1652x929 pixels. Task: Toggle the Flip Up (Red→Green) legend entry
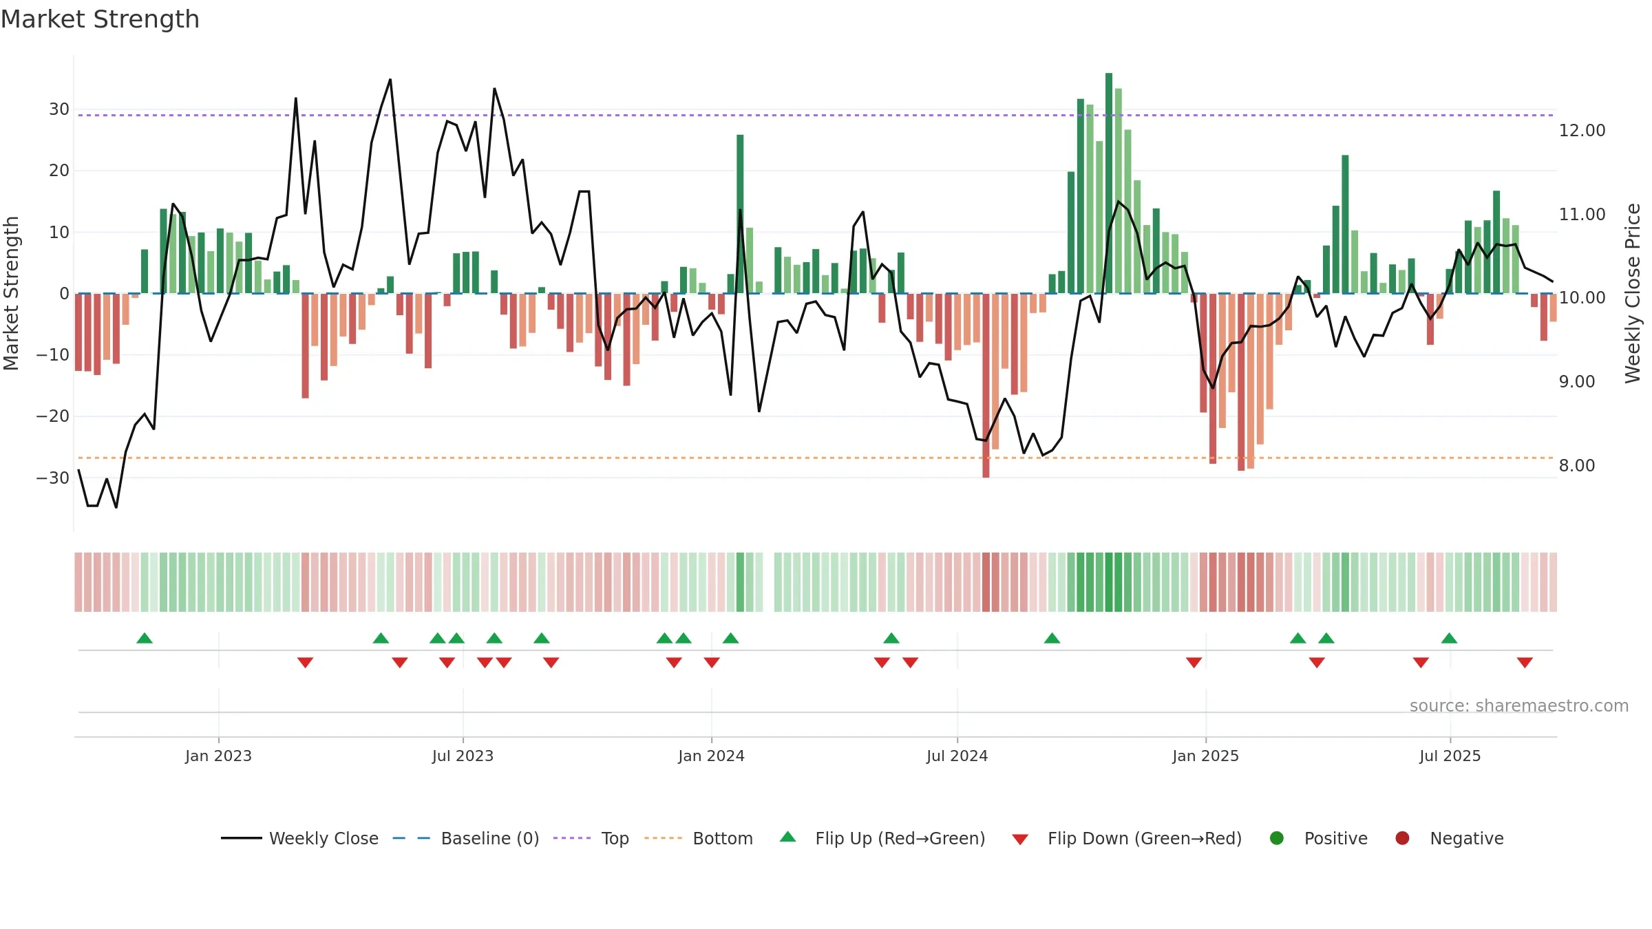coord(882,838)
